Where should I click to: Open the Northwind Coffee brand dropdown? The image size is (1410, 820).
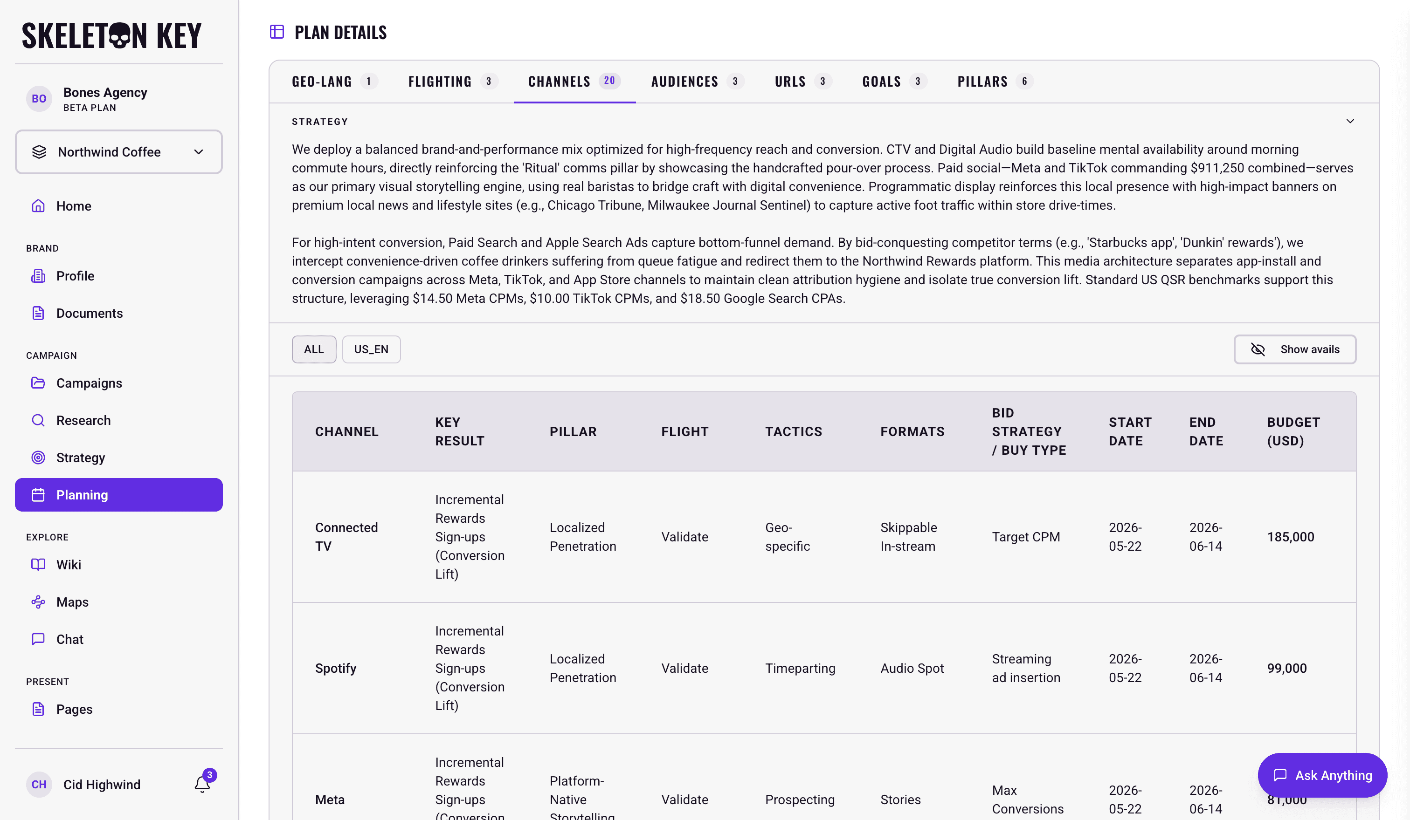(x=118, y=152)
